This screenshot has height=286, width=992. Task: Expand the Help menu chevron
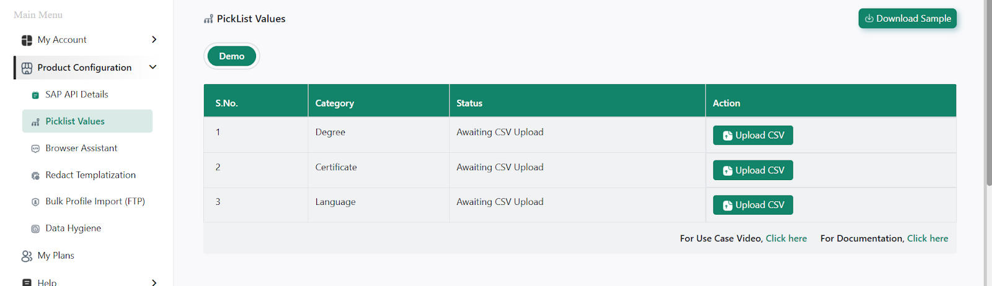coord(154,282)
